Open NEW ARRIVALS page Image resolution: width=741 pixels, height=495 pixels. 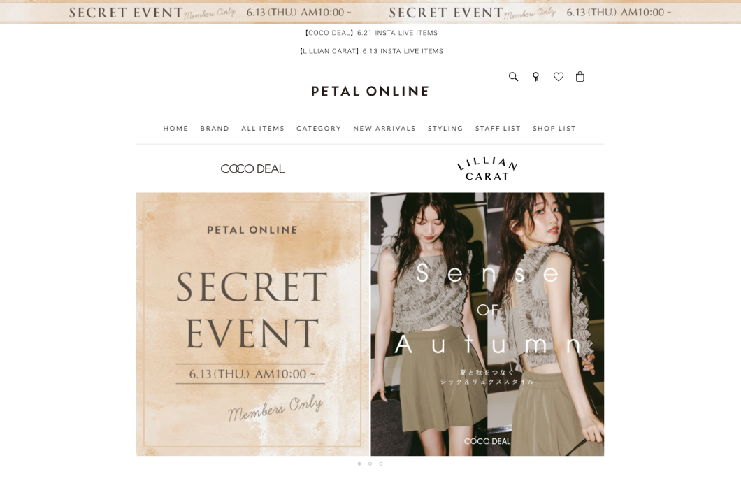(384, 128)
